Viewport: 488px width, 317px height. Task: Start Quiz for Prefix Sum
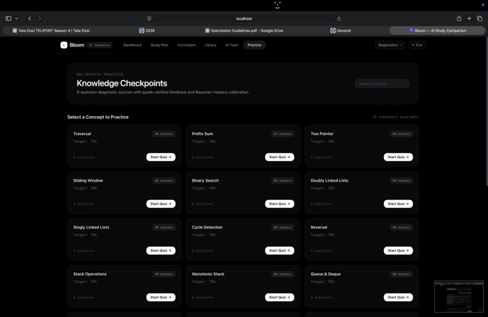[280, 157]
